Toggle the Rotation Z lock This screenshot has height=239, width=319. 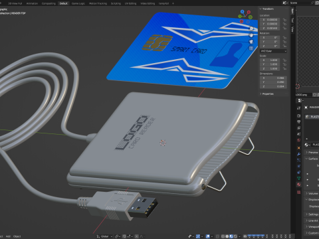(x=284, y=46)
